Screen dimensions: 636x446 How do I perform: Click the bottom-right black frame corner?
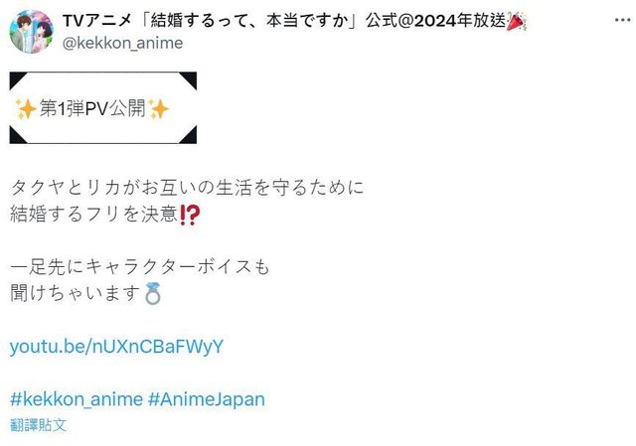click(x=189, y=135)
